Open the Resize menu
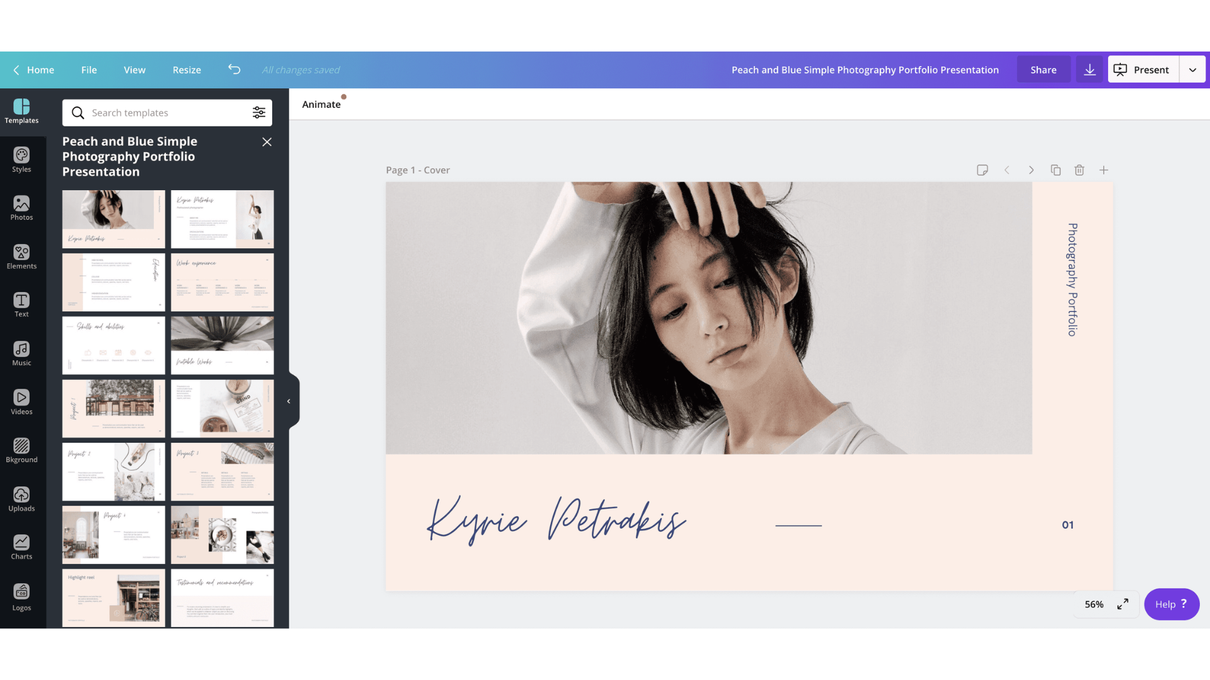1210x680 pixels. 187,70
